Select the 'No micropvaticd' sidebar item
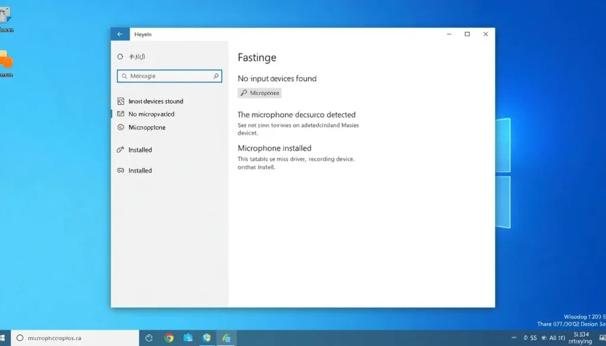This screenshot has width=606, height=346. pos(151,114)
